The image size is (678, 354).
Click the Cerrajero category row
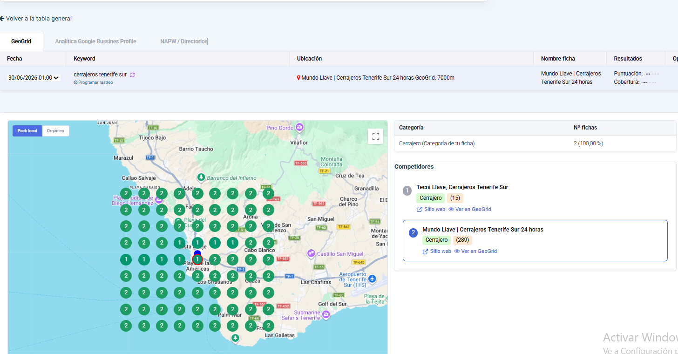[x=535, y=143]
